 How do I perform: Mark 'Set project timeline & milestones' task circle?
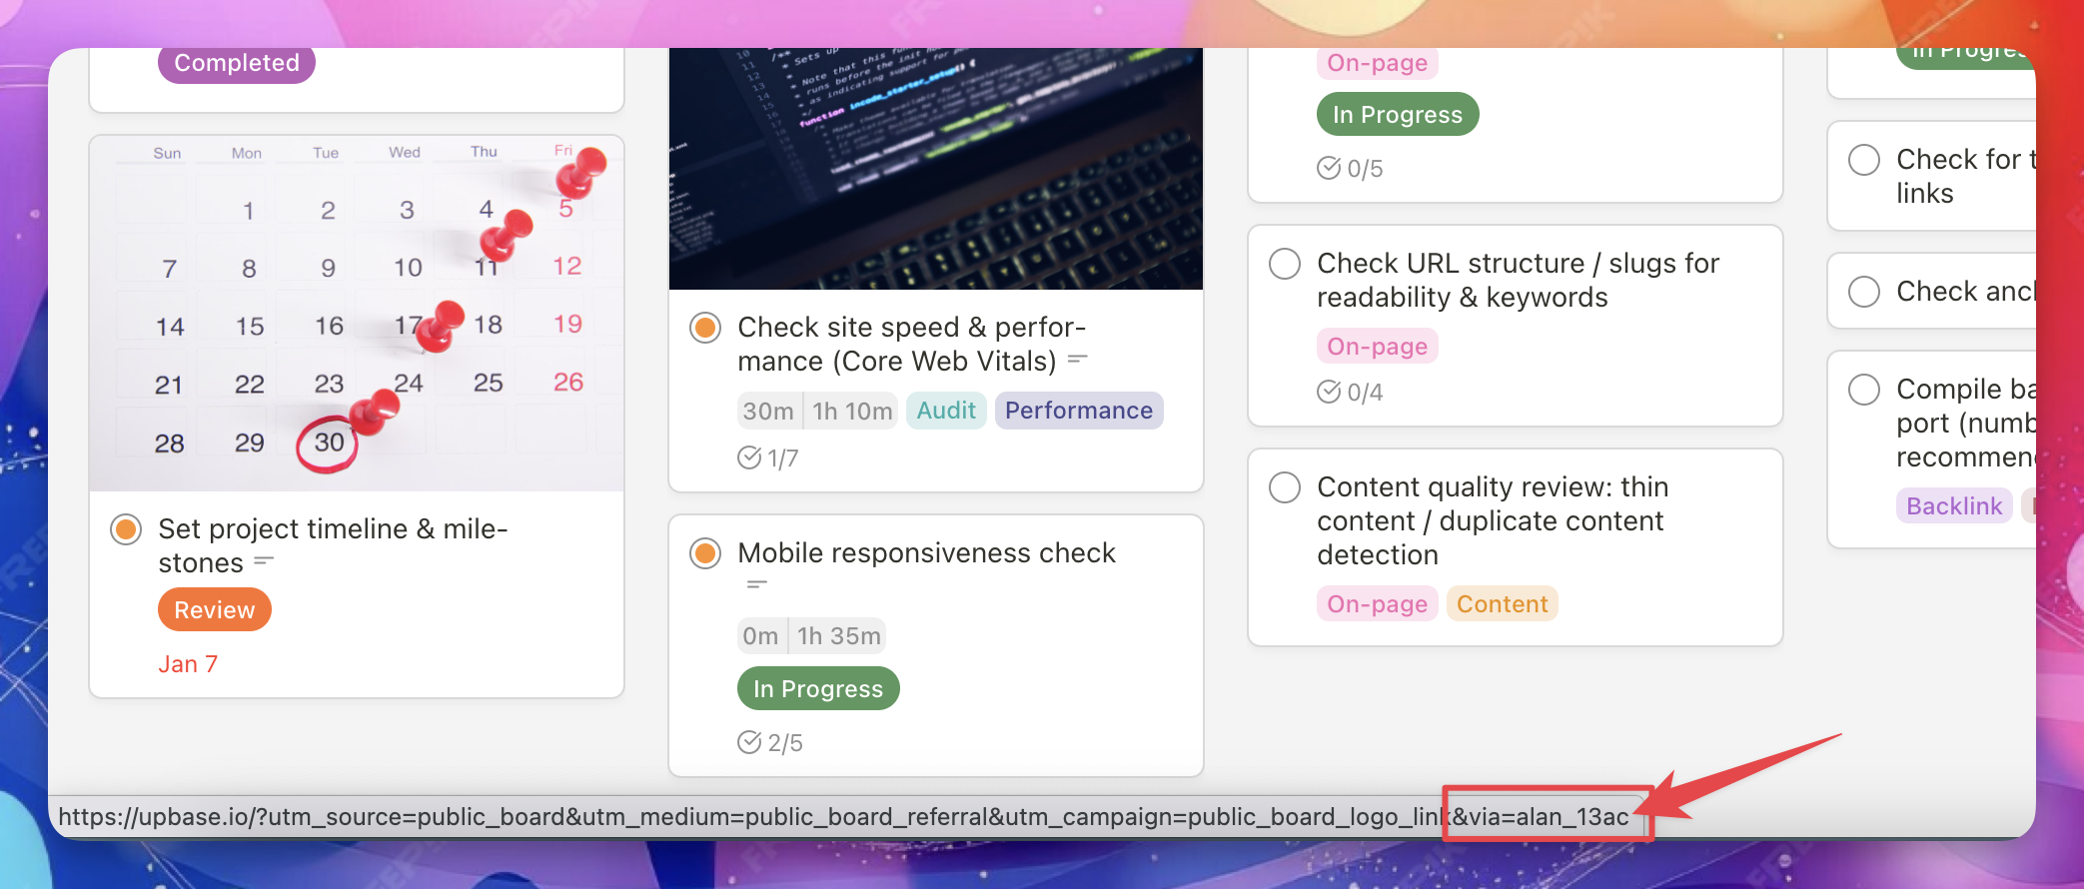(126, 529)
